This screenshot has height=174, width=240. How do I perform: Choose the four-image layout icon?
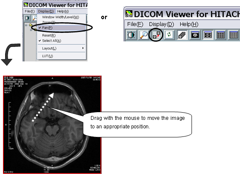click(208, 35)
